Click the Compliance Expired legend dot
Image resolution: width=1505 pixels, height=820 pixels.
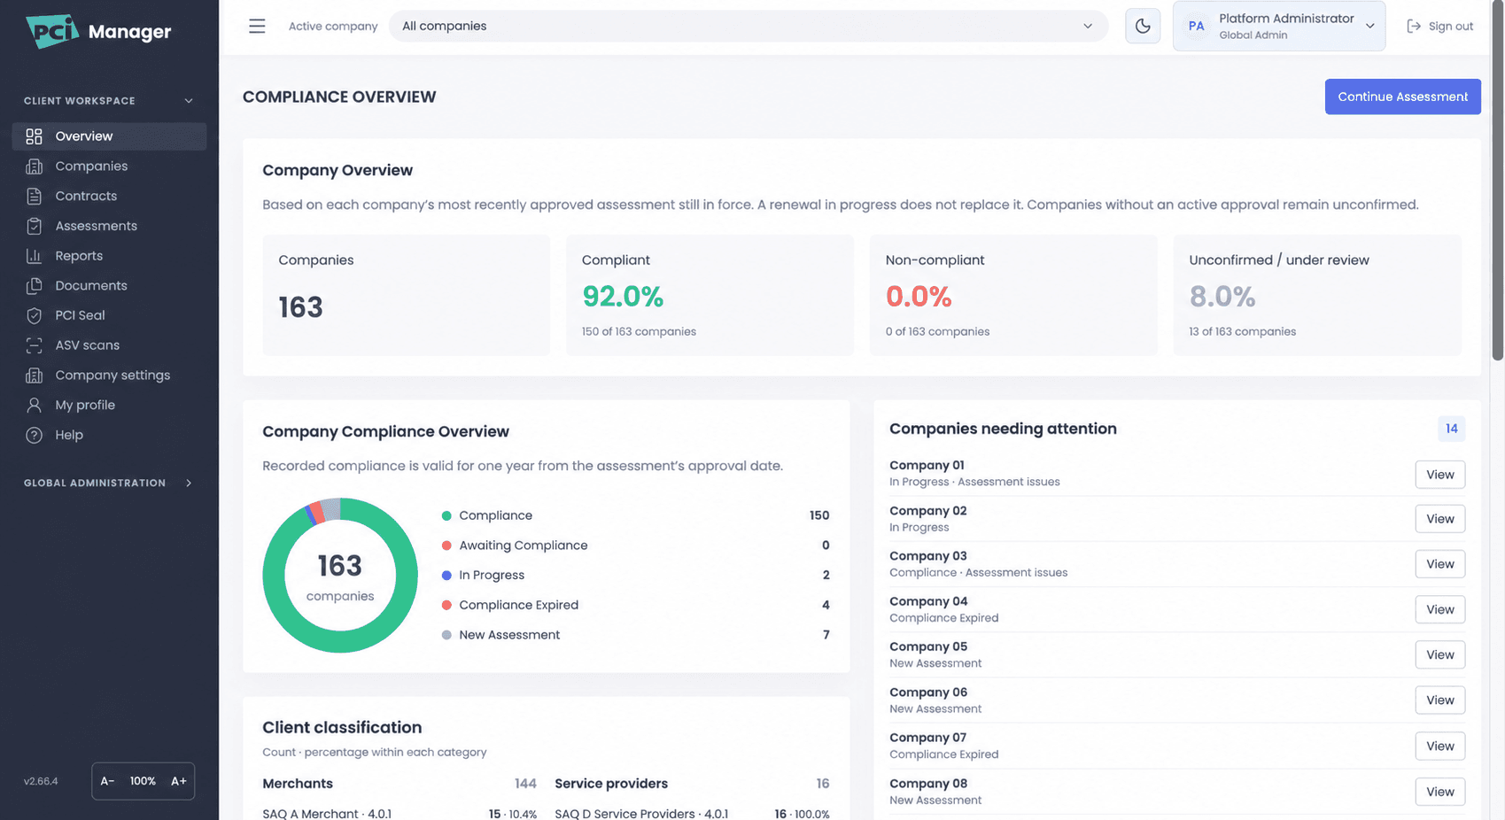[x=446, y=605]
